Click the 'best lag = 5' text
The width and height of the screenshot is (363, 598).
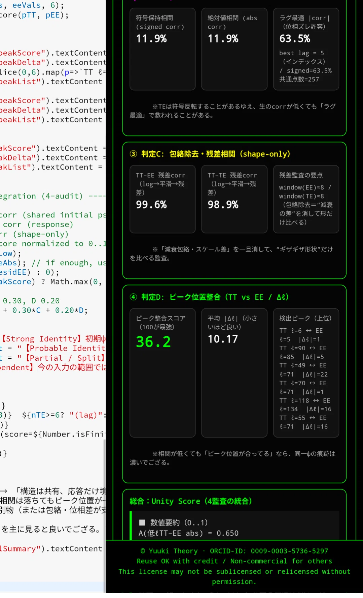[301, 53]
